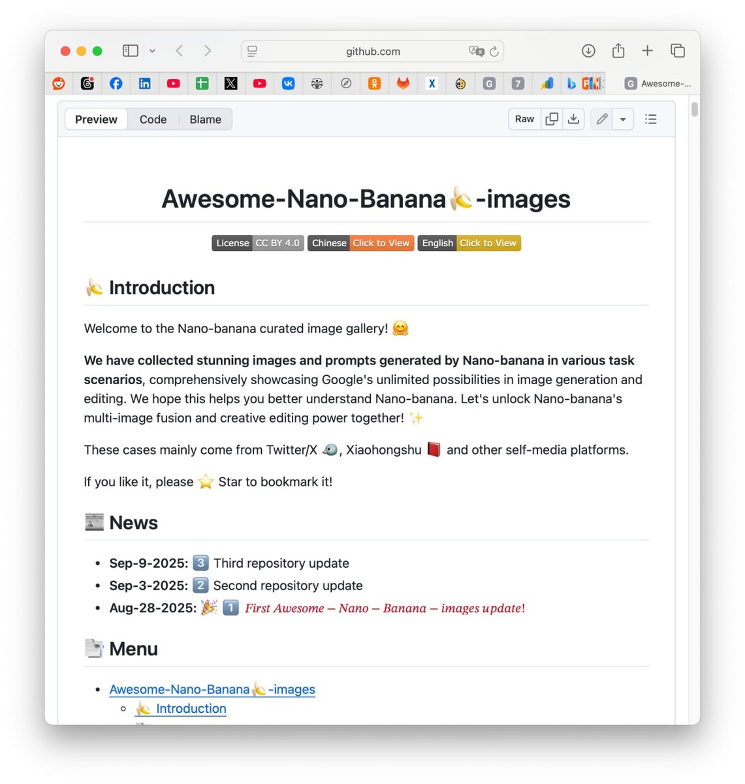The height and width of the screenshot is (784, 745).
Task: Switch to Blame view
Action: pyautogui.click(x=205, y=120)
